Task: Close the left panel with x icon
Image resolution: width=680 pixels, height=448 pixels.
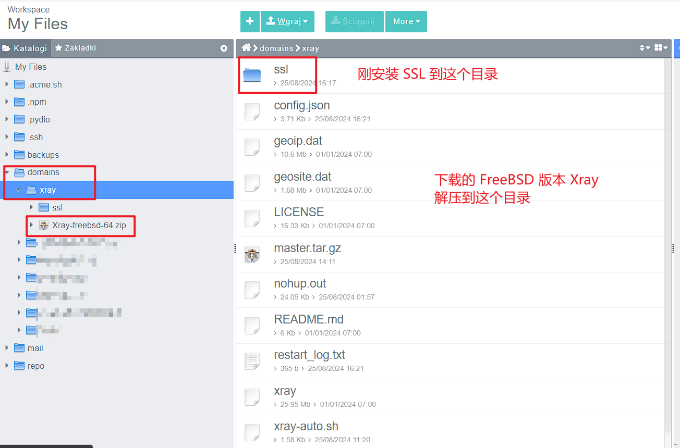Action: [224, 48]
